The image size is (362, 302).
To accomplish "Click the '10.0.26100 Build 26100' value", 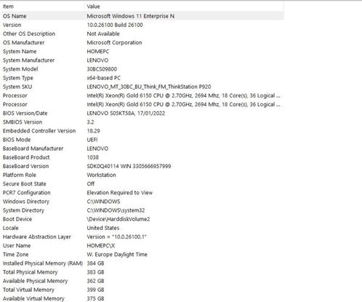I will [115, 25].
